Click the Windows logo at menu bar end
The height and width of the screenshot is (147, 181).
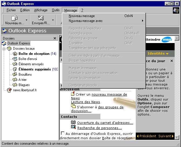tap(176, 10)
